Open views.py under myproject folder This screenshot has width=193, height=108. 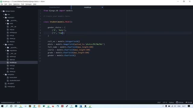click(x=12, y=38)
